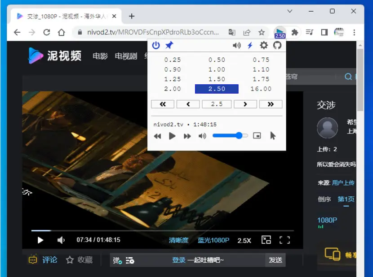Image resolution: width=373 pixels, height=277 pixels.
Task: Increase speed with the single right arrow
Action: (245, 104)
